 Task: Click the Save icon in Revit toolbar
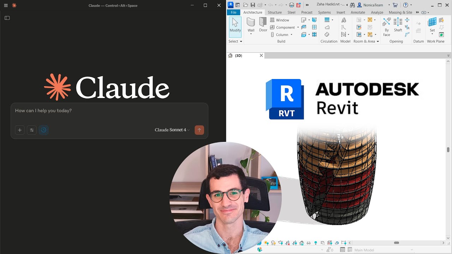pyautogui.click(x=253, y=5)
